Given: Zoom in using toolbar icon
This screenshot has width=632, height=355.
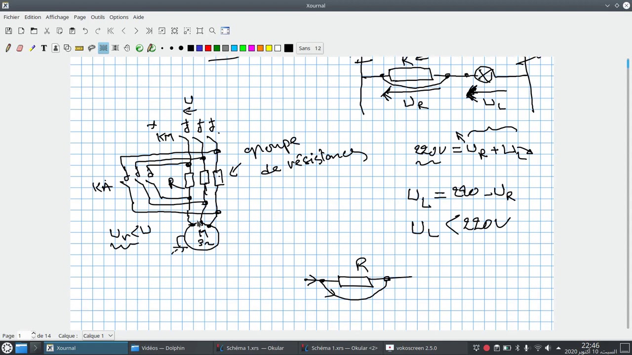Looking at the screenshot, I should (187, 31).
